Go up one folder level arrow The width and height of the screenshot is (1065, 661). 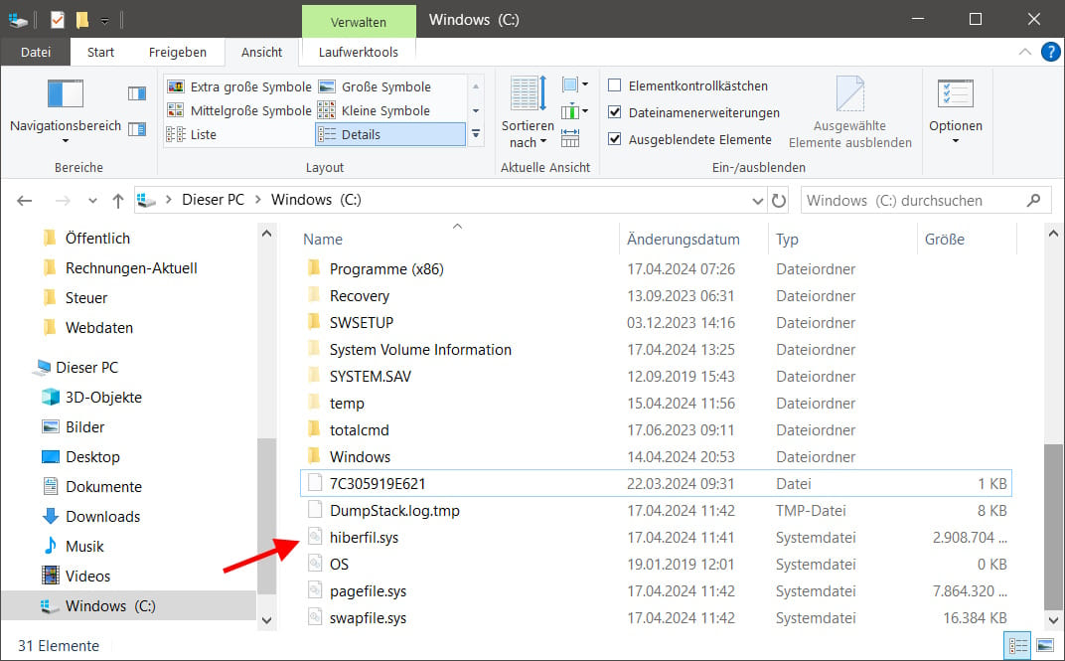tap(118, 200)
